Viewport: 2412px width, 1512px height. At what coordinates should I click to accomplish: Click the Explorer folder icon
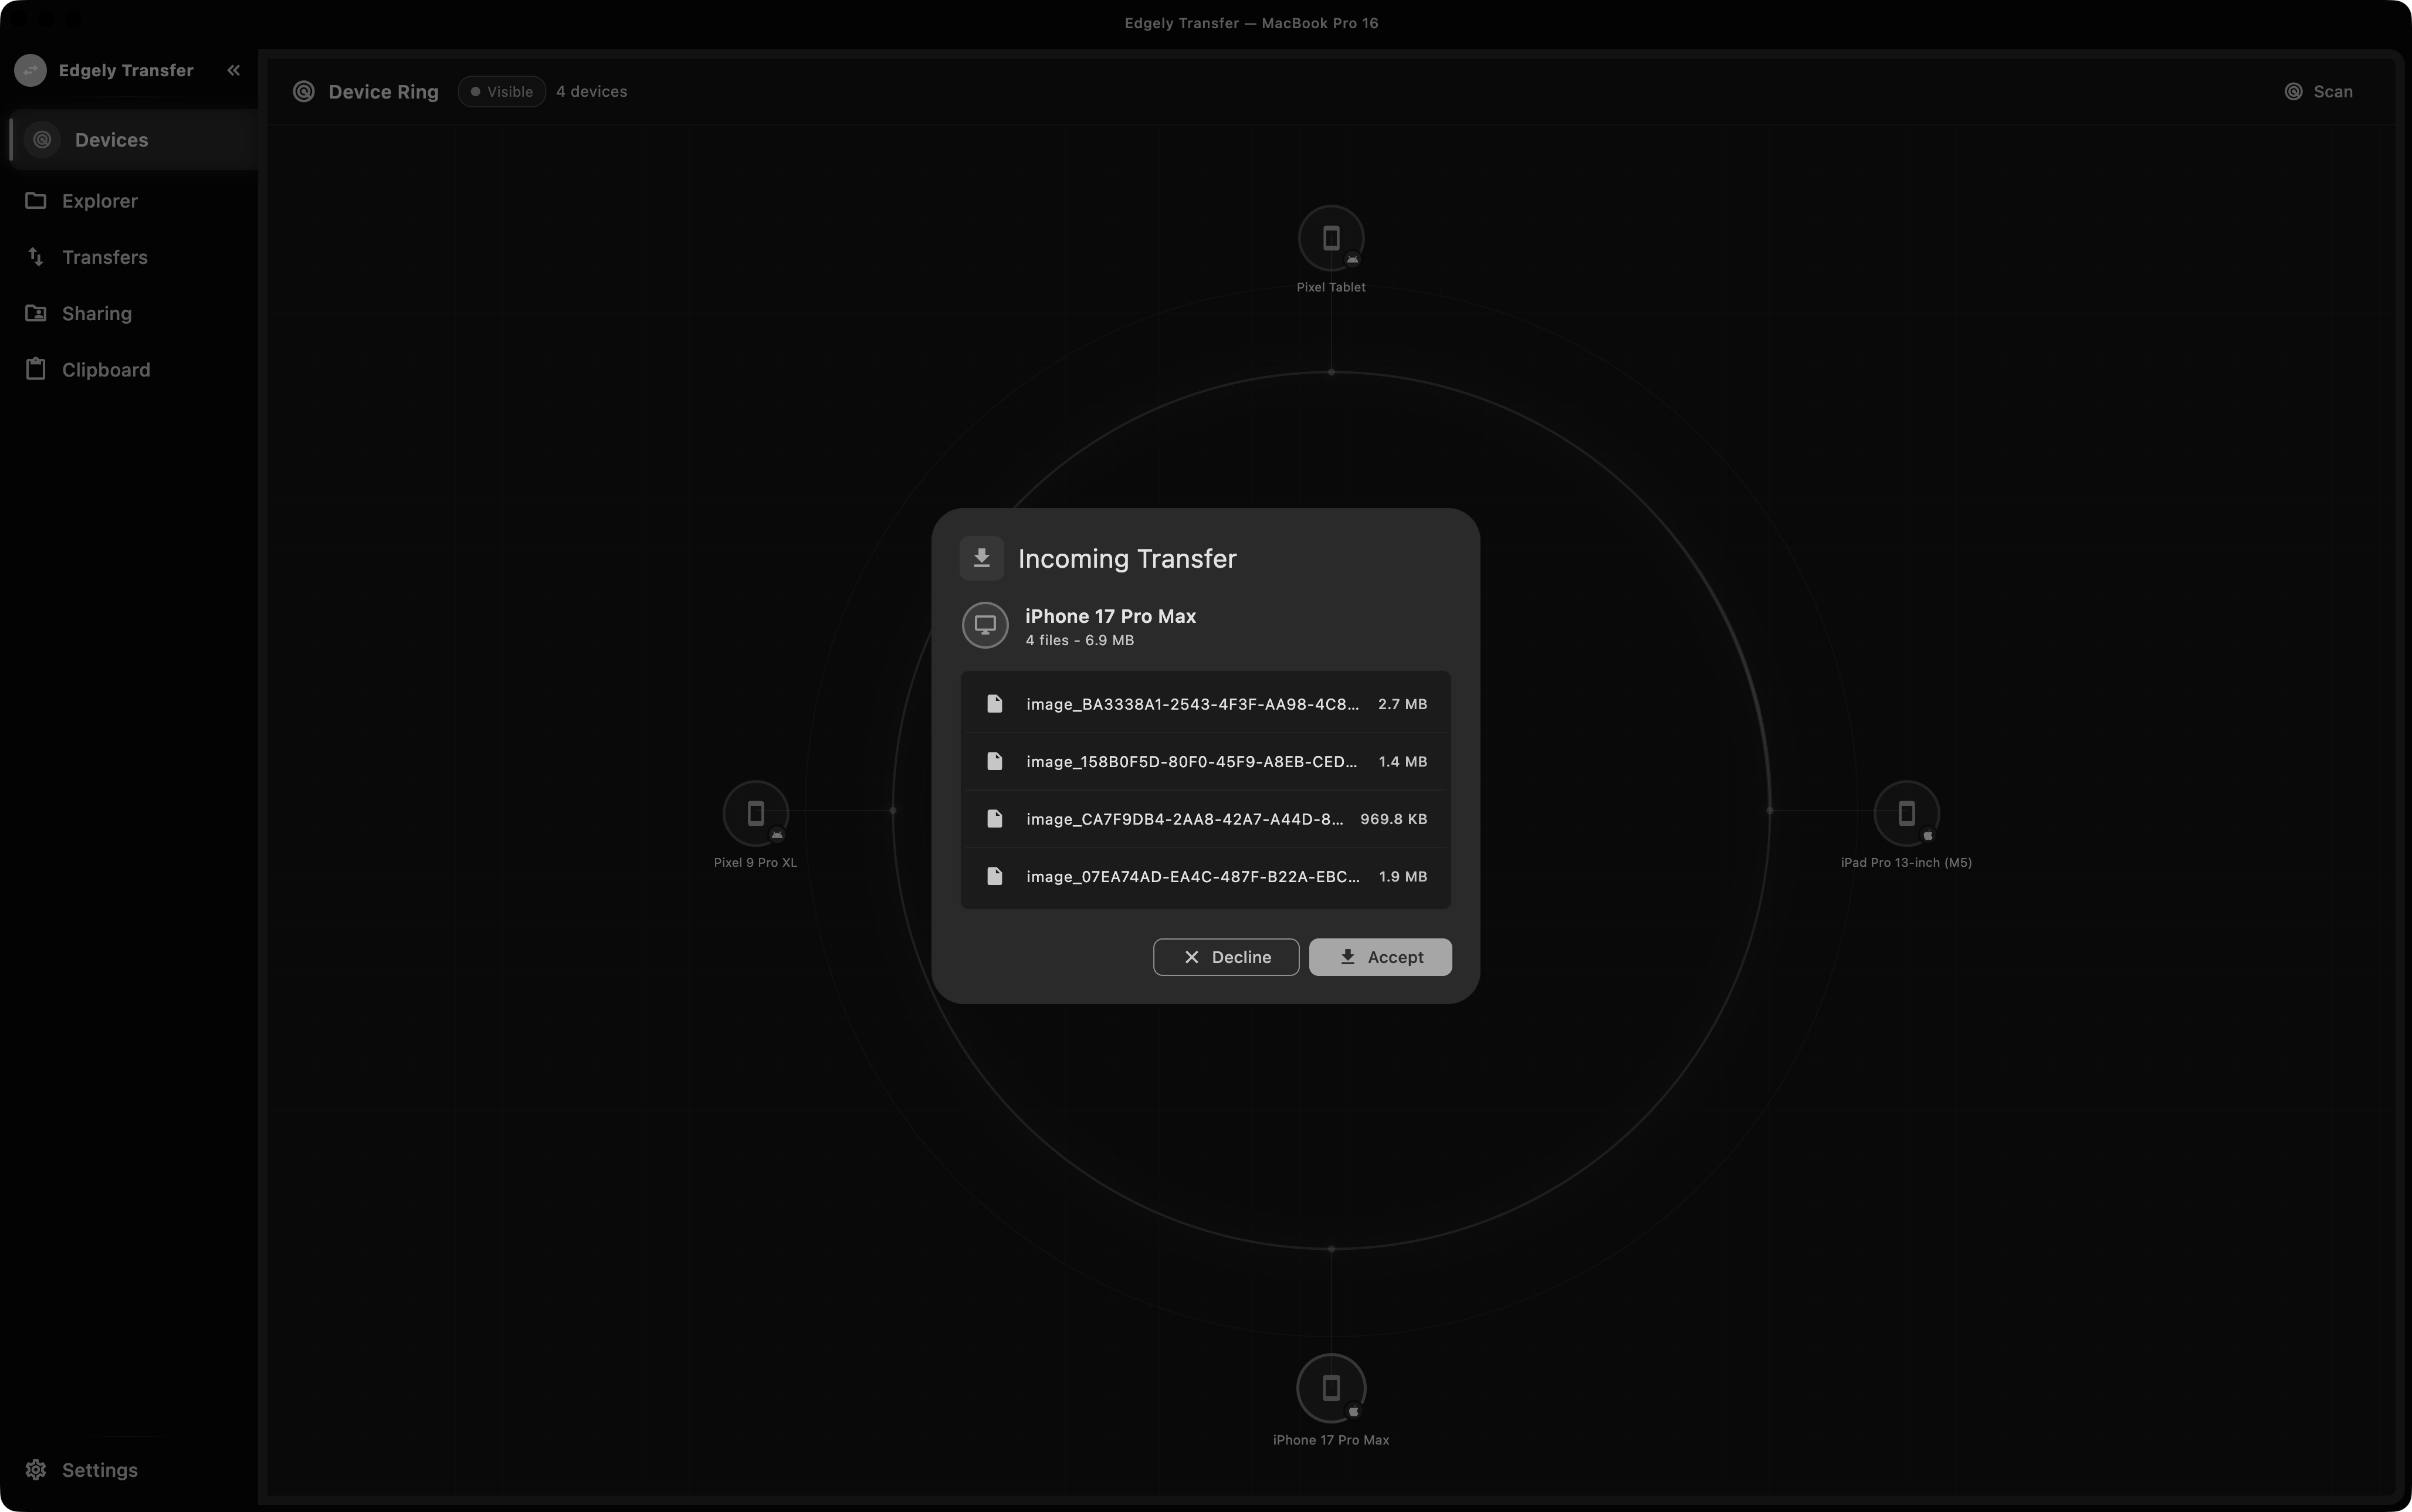point(36,200)
